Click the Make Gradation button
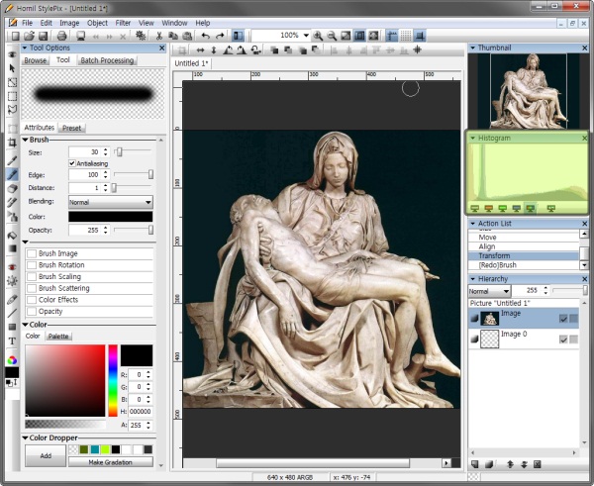Screen dimensions: 594x486 point(110,461)
